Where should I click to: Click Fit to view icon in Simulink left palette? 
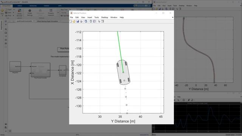pyautogui.click(x=6, y=33)
